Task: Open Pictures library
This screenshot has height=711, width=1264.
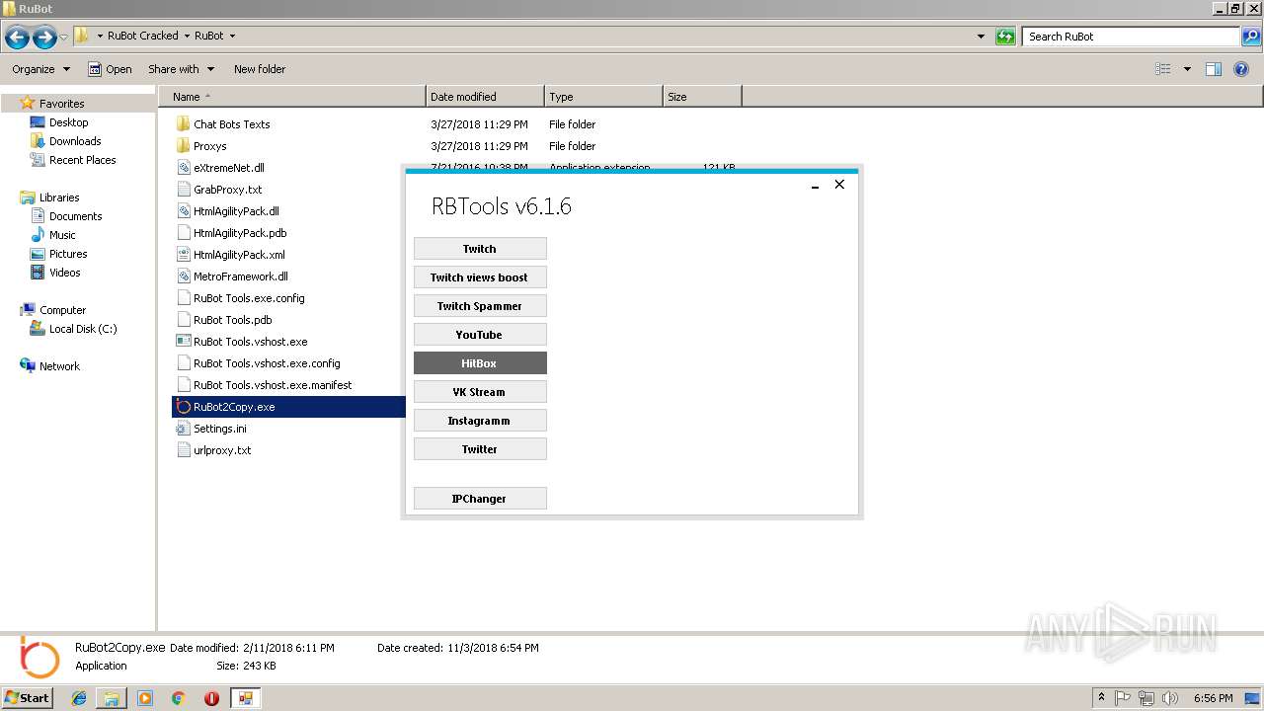Action: 68,254
